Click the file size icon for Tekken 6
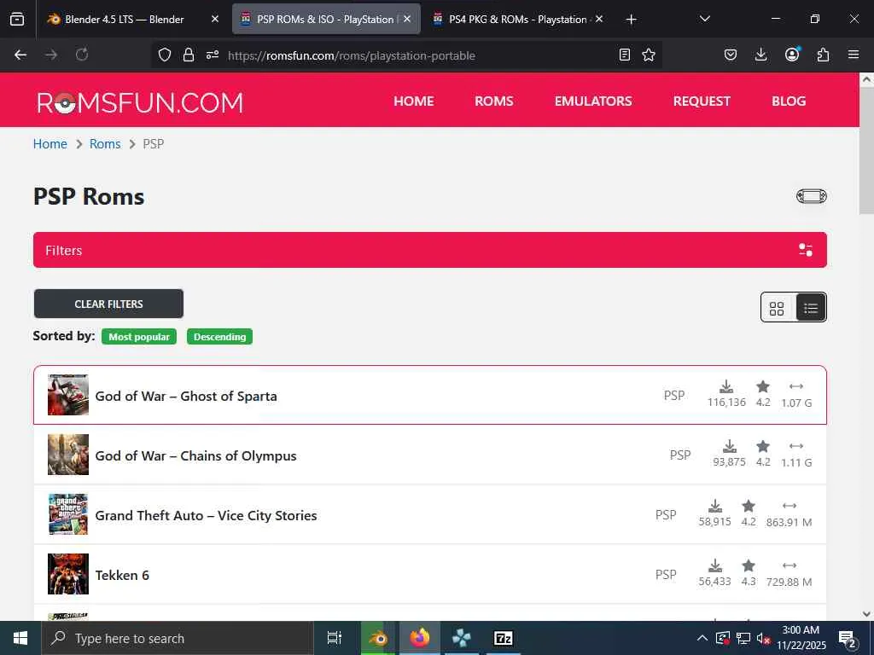Image resolution: width=874 pixels, height=655 pixels. tap(790, 565)
